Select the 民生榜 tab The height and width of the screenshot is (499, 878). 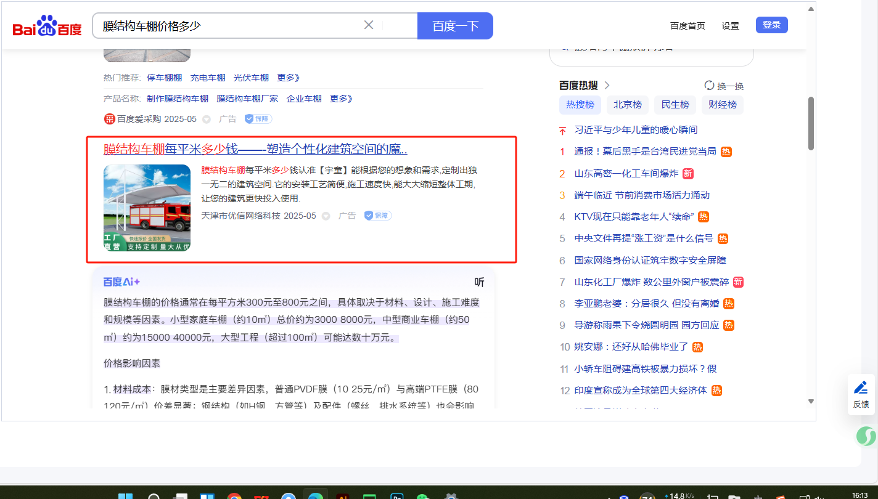675,105
